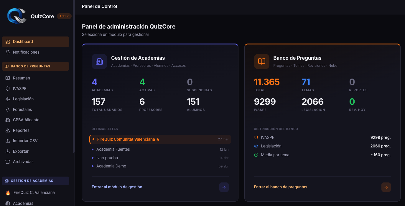Click the Reportes warning triangle icon
The height and width of the screenshot is (206, 405).
pyautogui.click(x=8, y=130)
